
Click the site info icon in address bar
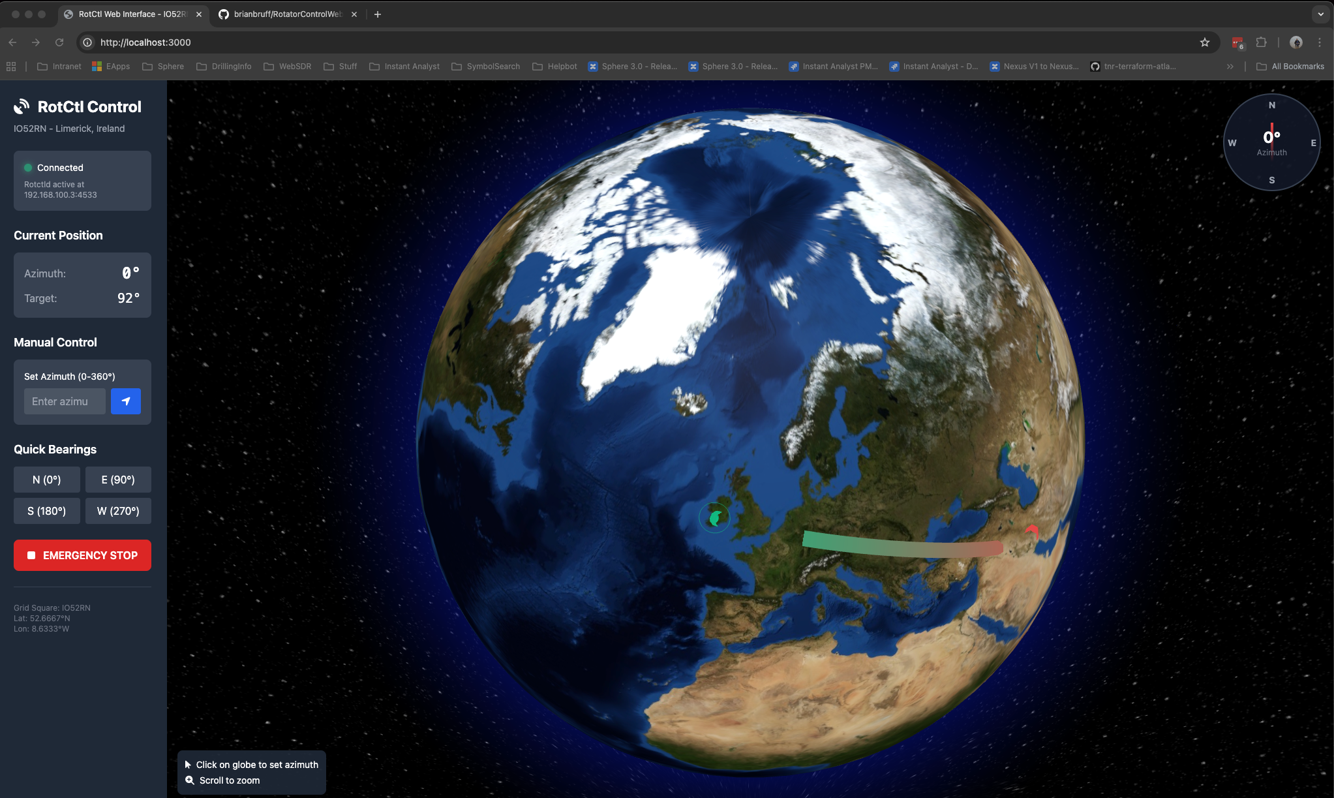87,42
